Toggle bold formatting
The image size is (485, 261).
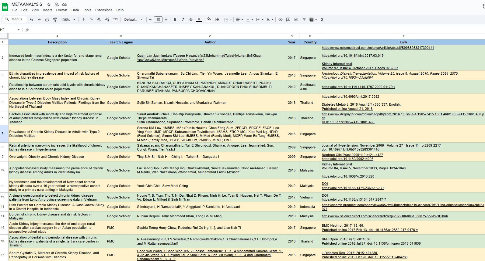(175, 19)
